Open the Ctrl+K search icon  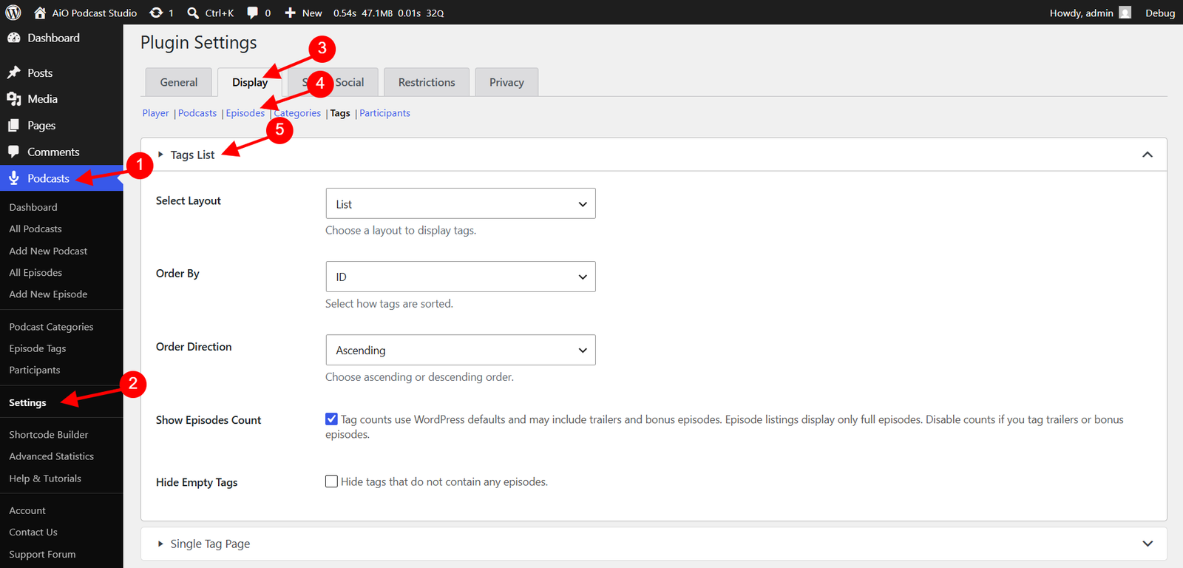coord(193,13)
